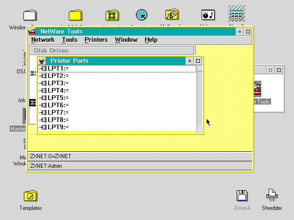The height and width of the screenshot is (220, 294).
Task: Hide the background folder window
Action: pos(271,70)
